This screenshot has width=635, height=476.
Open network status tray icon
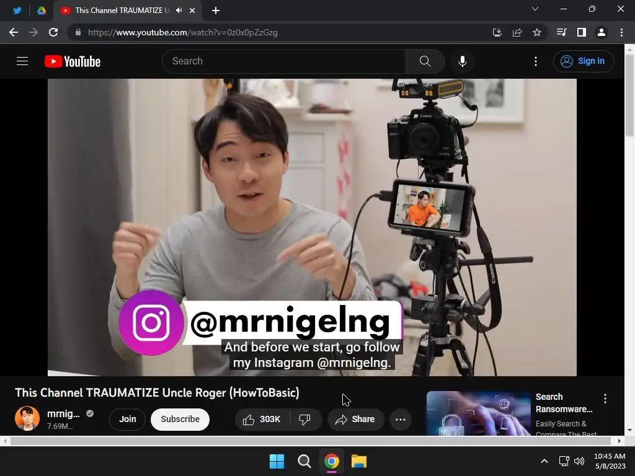[564, 461]
